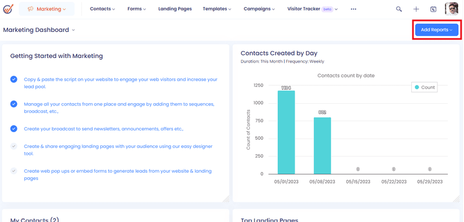Open the Marketing module dropdown
Viewport: 464px width, 222px height.
[x=47, y=9]
